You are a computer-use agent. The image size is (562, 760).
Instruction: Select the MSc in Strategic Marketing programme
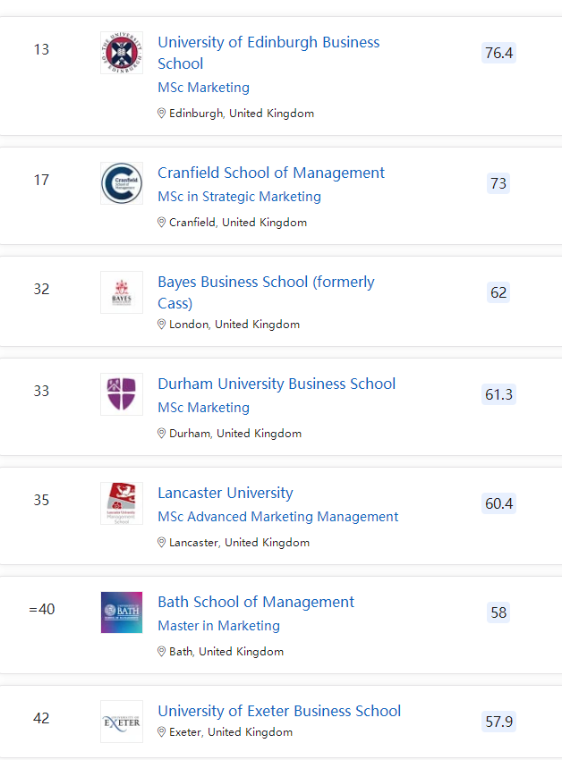(x=239, y=197)
